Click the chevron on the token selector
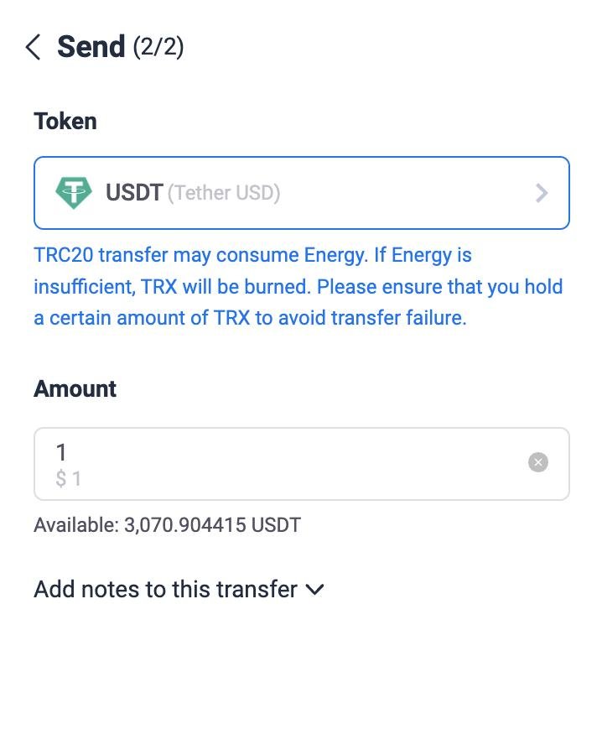Viewport: 602px width, 750px height. point(542,192)
